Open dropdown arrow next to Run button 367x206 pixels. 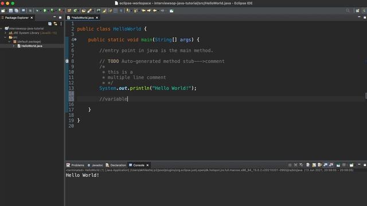(48, 11)
